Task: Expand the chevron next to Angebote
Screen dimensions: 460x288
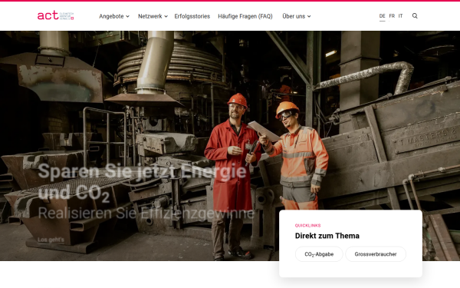Action: (x=127, y=16)
